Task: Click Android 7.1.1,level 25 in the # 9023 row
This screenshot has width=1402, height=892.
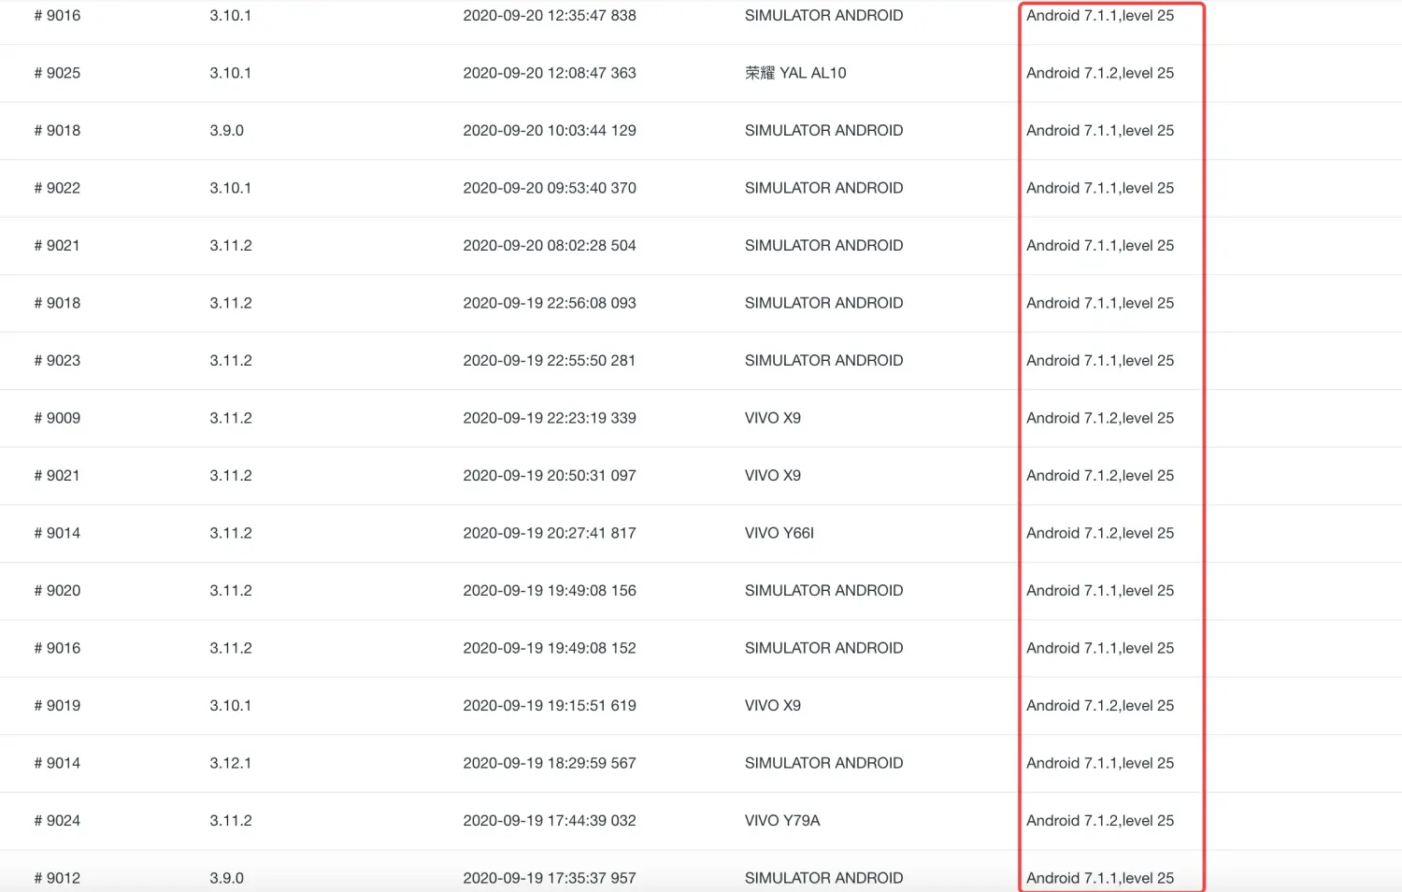Action: pyautogui.click(x=1100, y=360)
